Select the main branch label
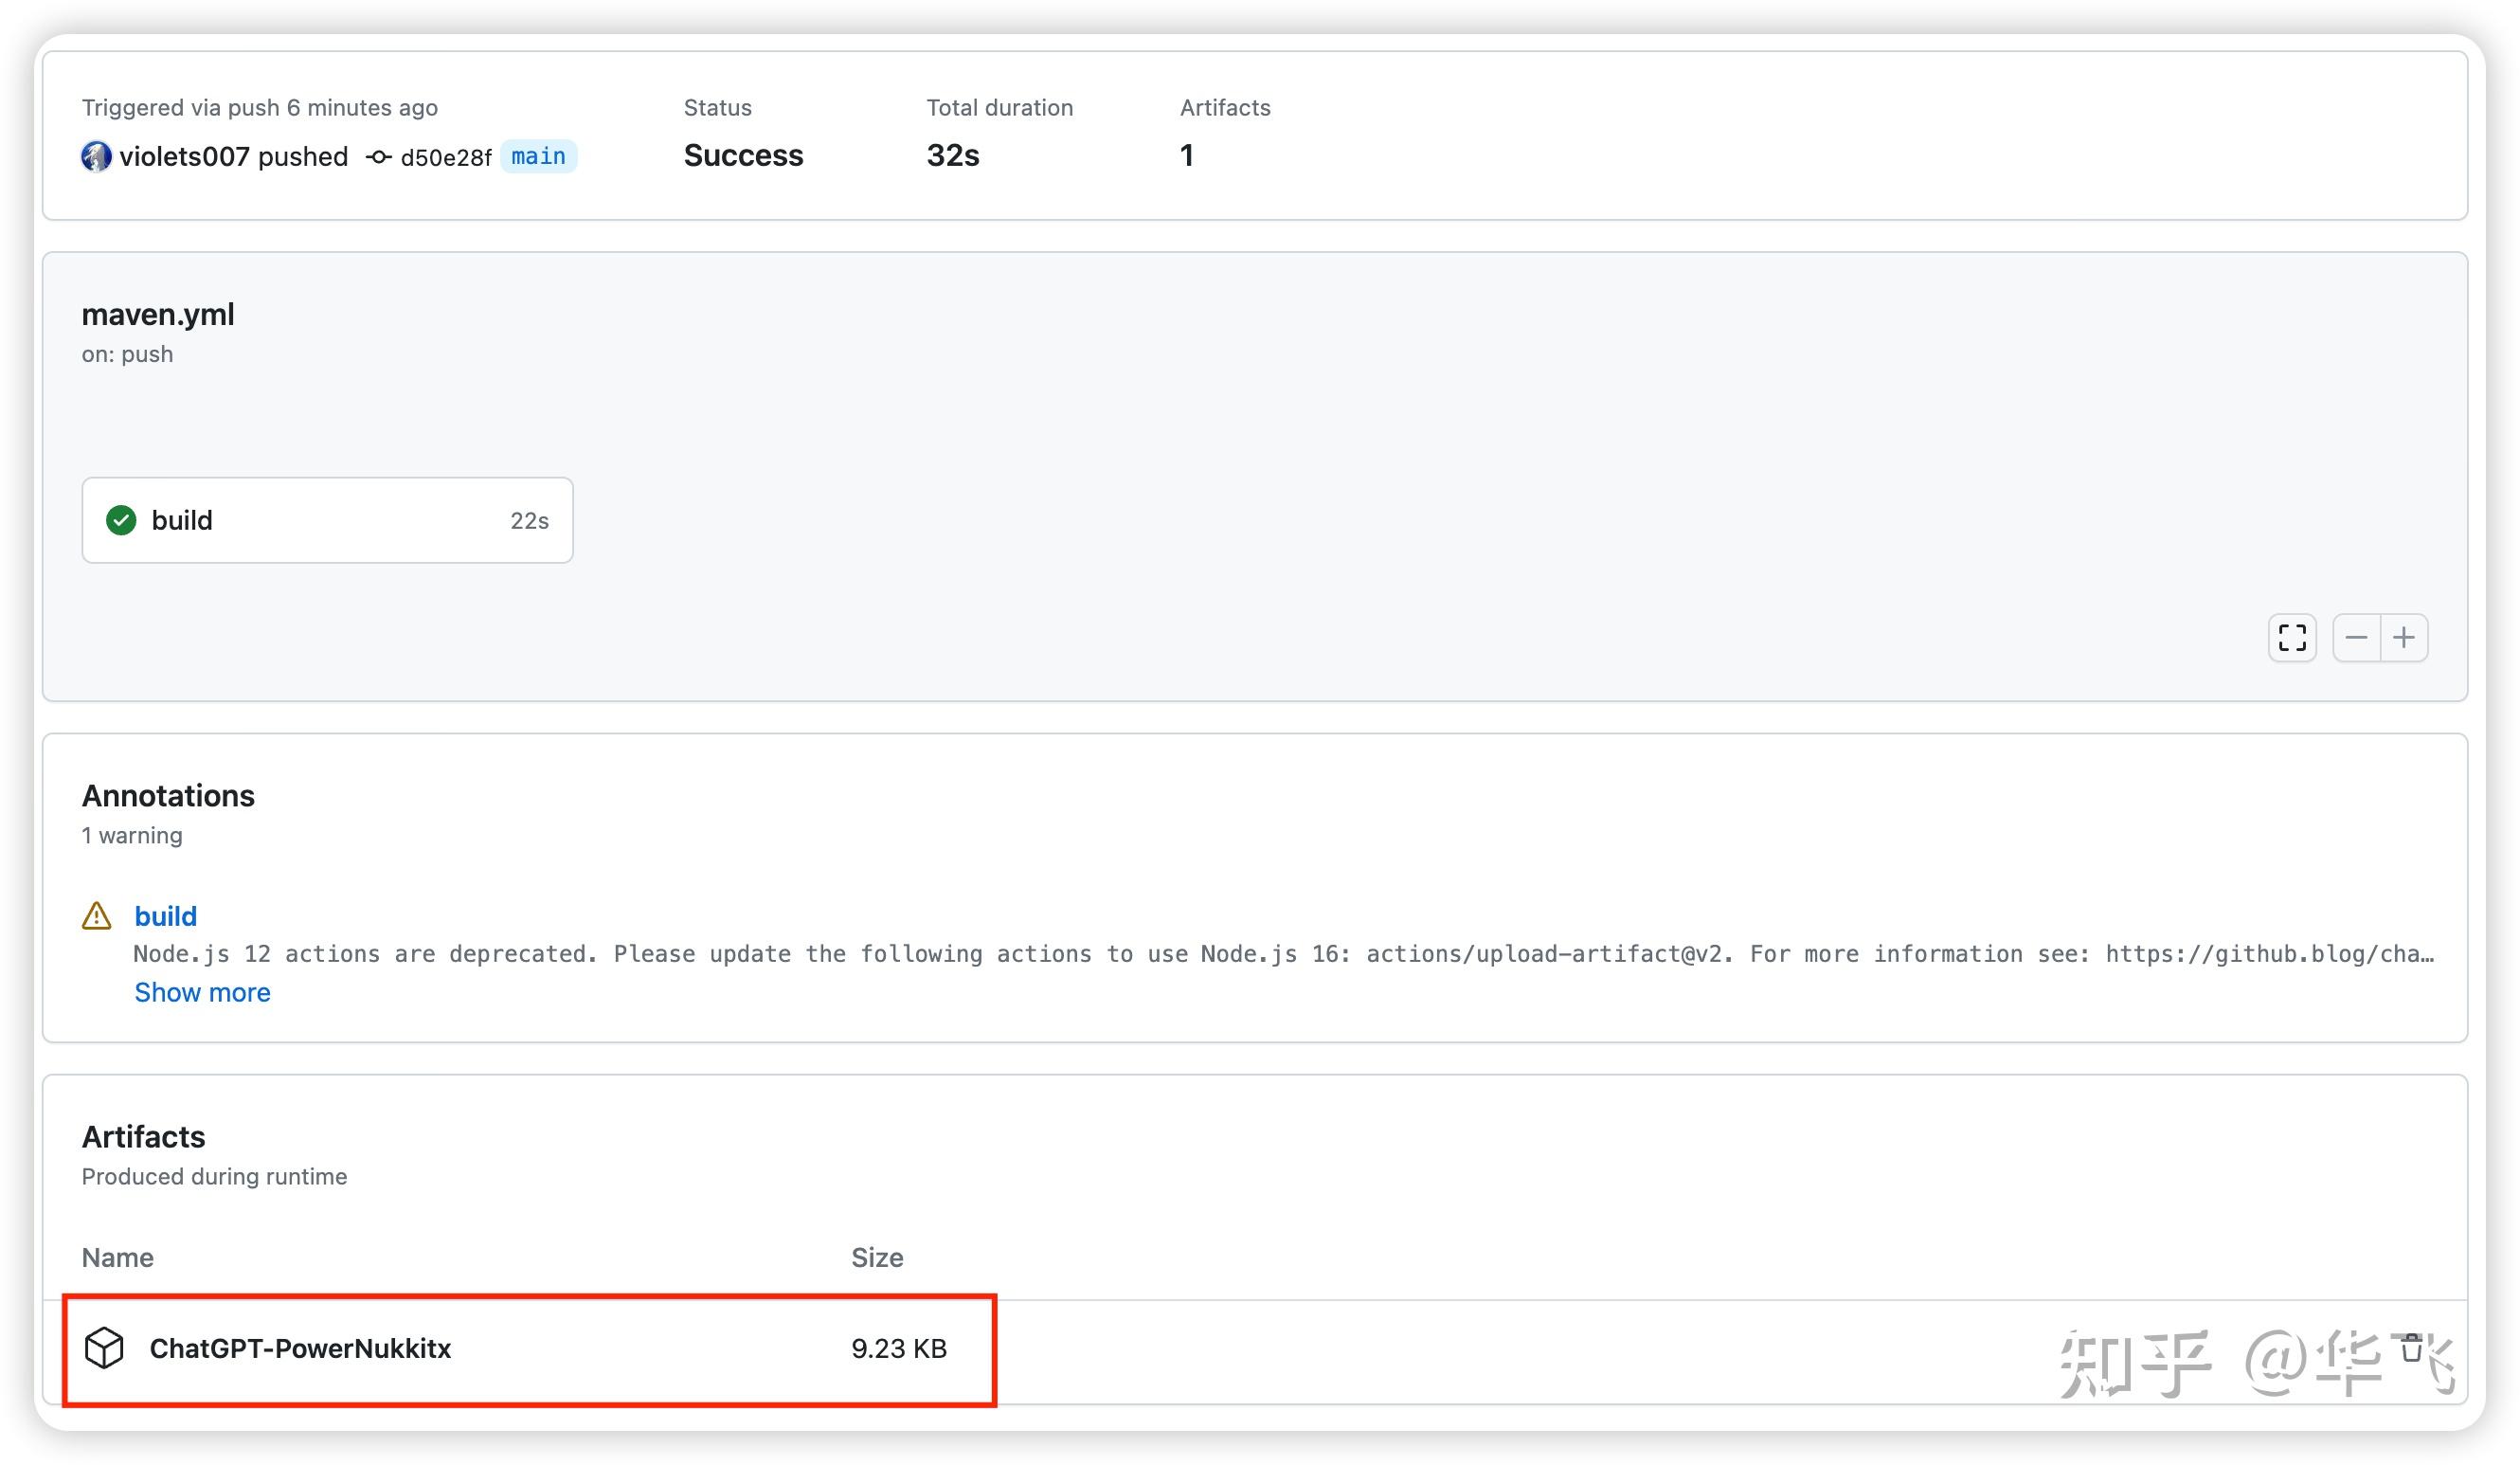Image resolution: width=2520 pixels, height=1465 pixels. click(x=538, y=156)
